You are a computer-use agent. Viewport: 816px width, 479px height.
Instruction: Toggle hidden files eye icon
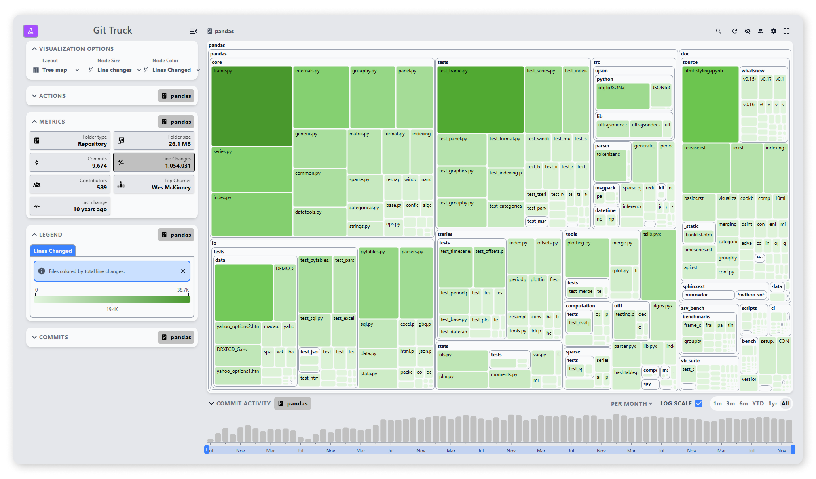(747, 31)
